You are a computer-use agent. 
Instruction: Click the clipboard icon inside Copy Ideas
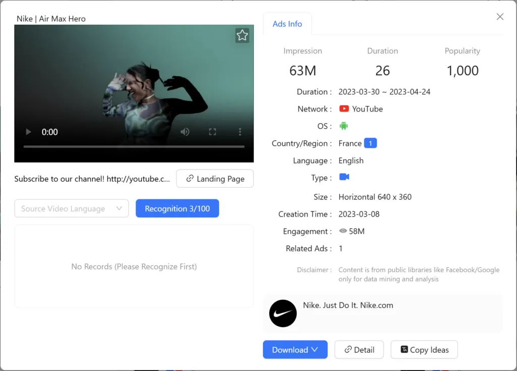pos(405,350)
